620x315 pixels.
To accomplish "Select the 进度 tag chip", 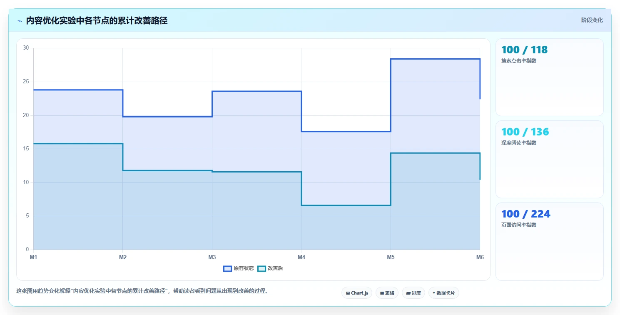I will [413, 293].
